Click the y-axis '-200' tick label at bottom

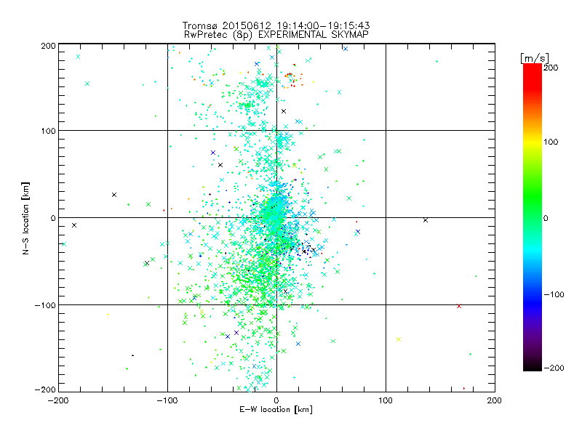coord(45,389)
